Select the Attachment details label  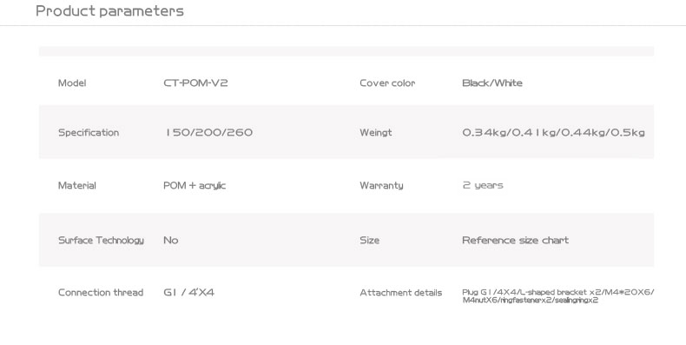tap(401, 293)
